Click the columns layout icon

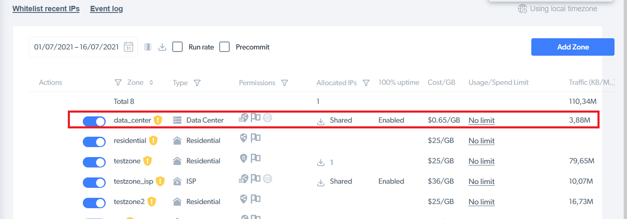pos(148,47)
